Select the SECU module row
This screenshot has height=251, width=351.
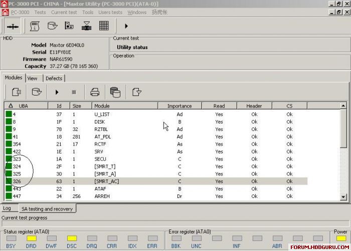[156, 159]
